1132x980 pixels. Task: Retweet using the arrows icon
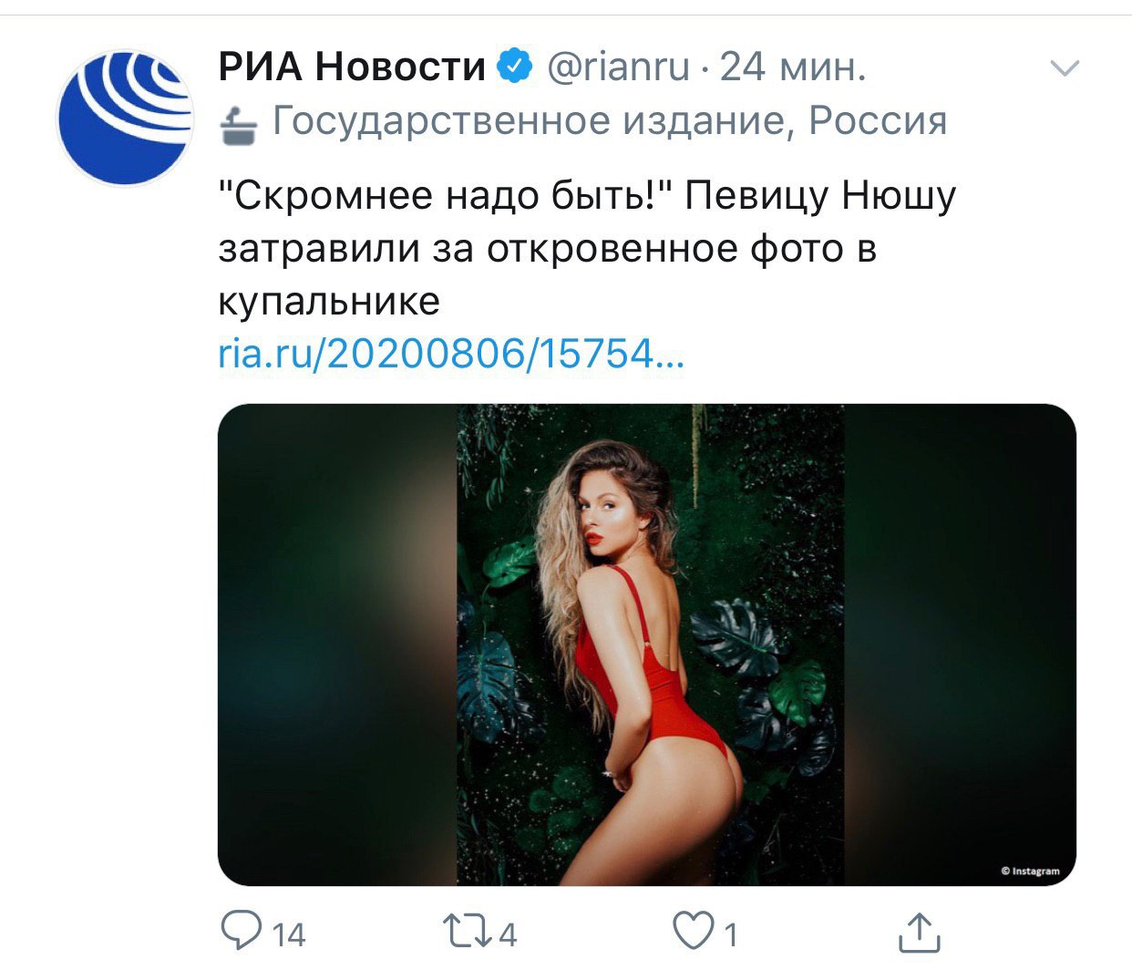(x=465, y=931)
